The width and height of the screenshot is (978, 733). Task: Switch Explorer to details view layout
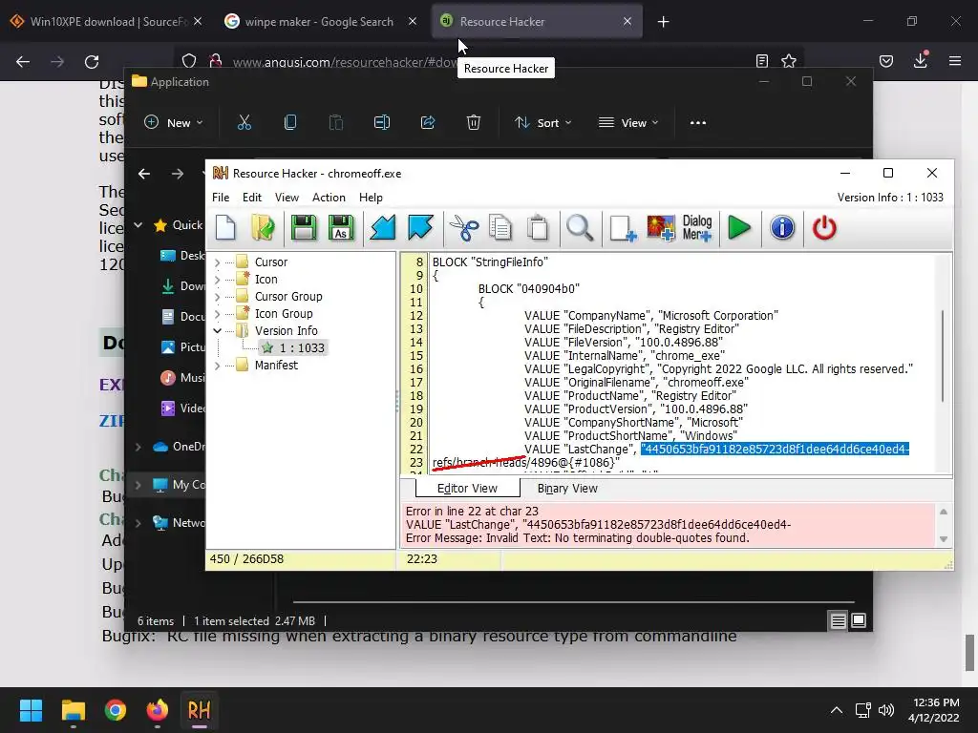point(839,620)
